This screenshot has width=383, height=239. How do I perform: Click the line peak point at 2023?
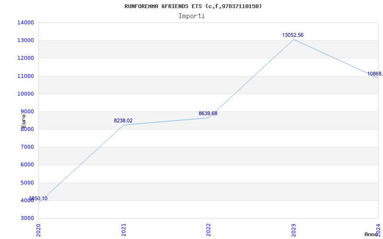point(293,39)
